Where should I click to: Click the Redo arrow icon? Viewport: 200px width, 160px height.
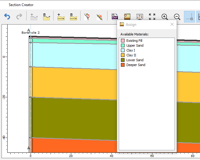[19, 17]
